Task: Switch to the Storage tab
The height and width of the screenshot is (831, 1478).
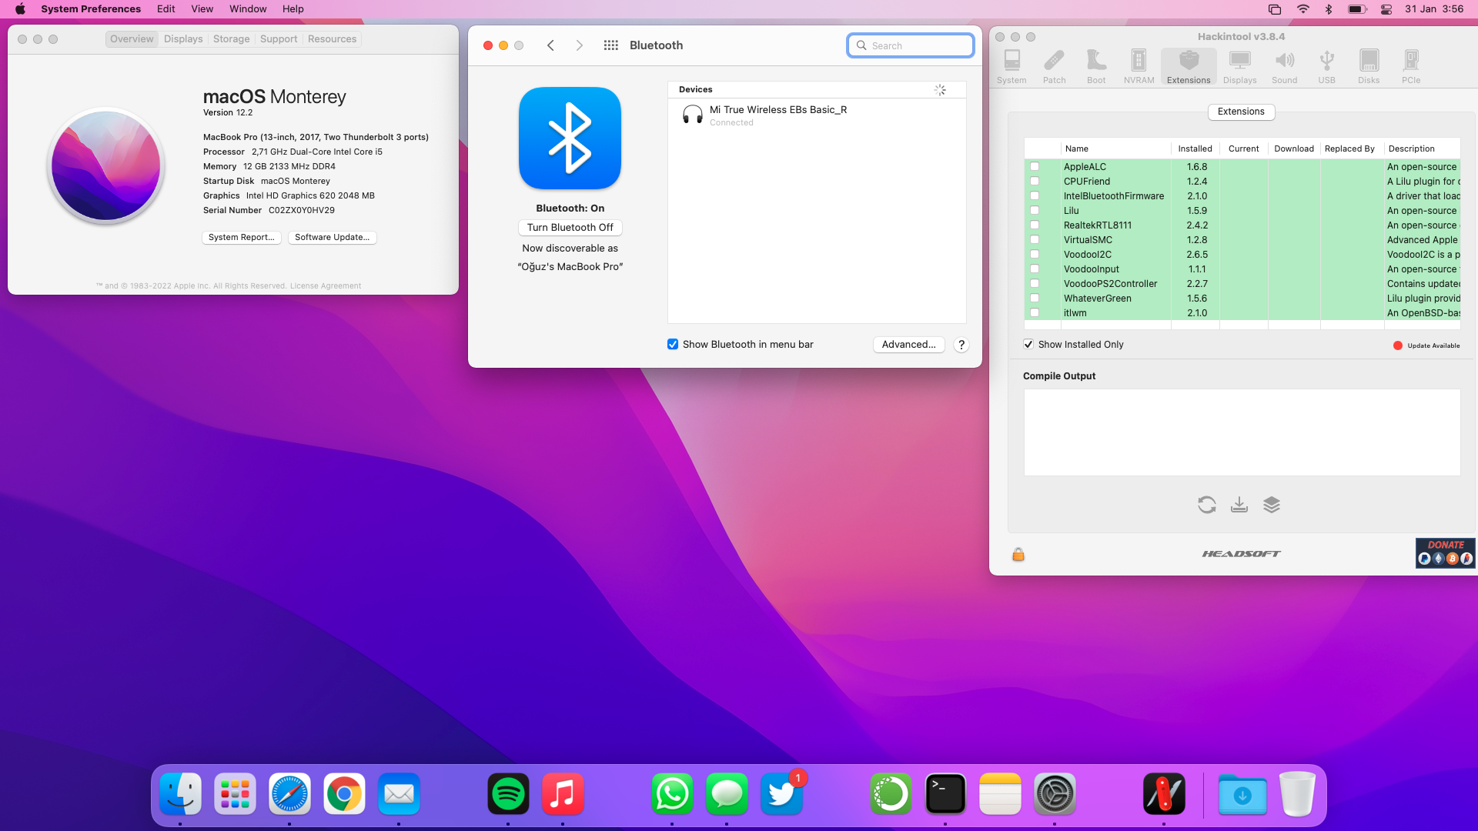Action: click(x=231, y=39)
